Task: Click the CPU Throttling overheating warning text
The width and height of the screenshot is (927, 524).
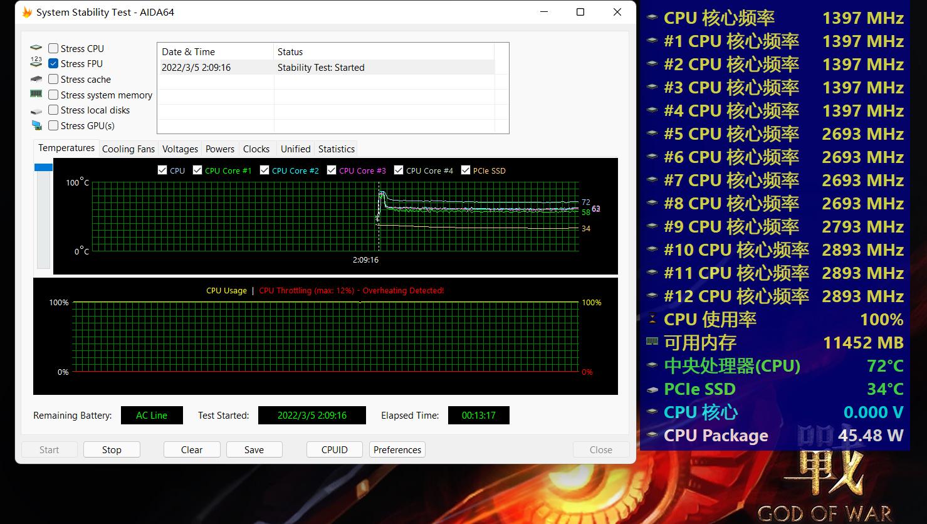Action: 352,290
